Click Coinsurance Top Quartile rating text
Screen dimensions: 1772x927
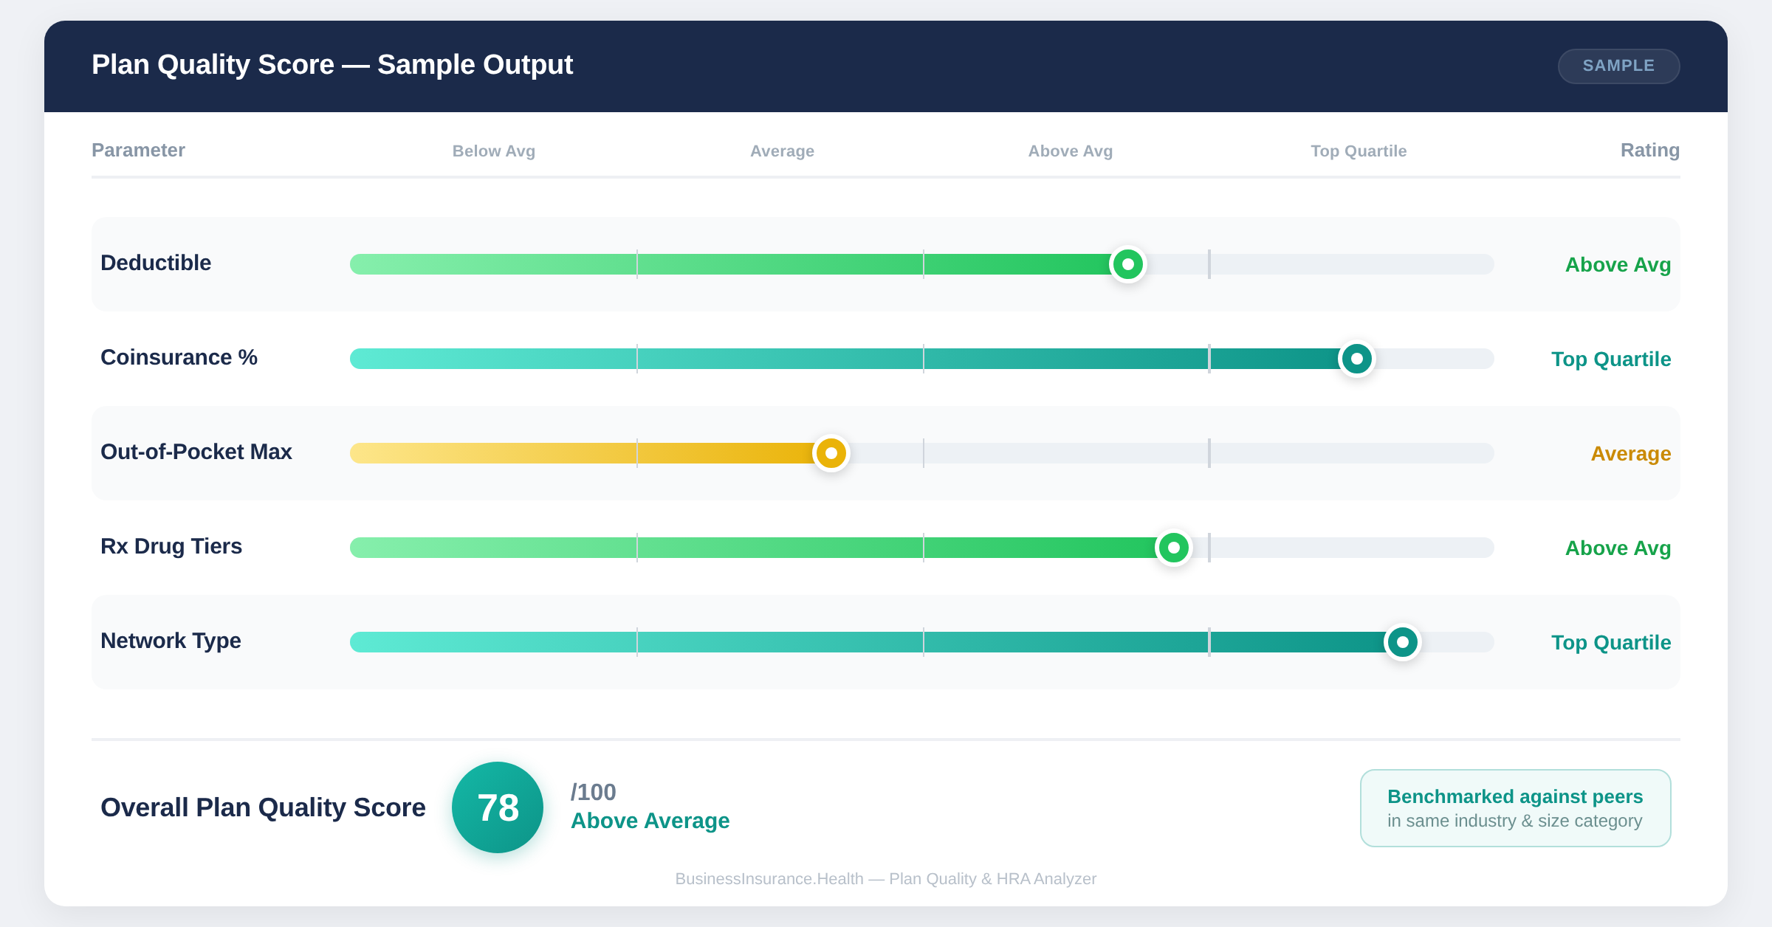coord(1610,359)
